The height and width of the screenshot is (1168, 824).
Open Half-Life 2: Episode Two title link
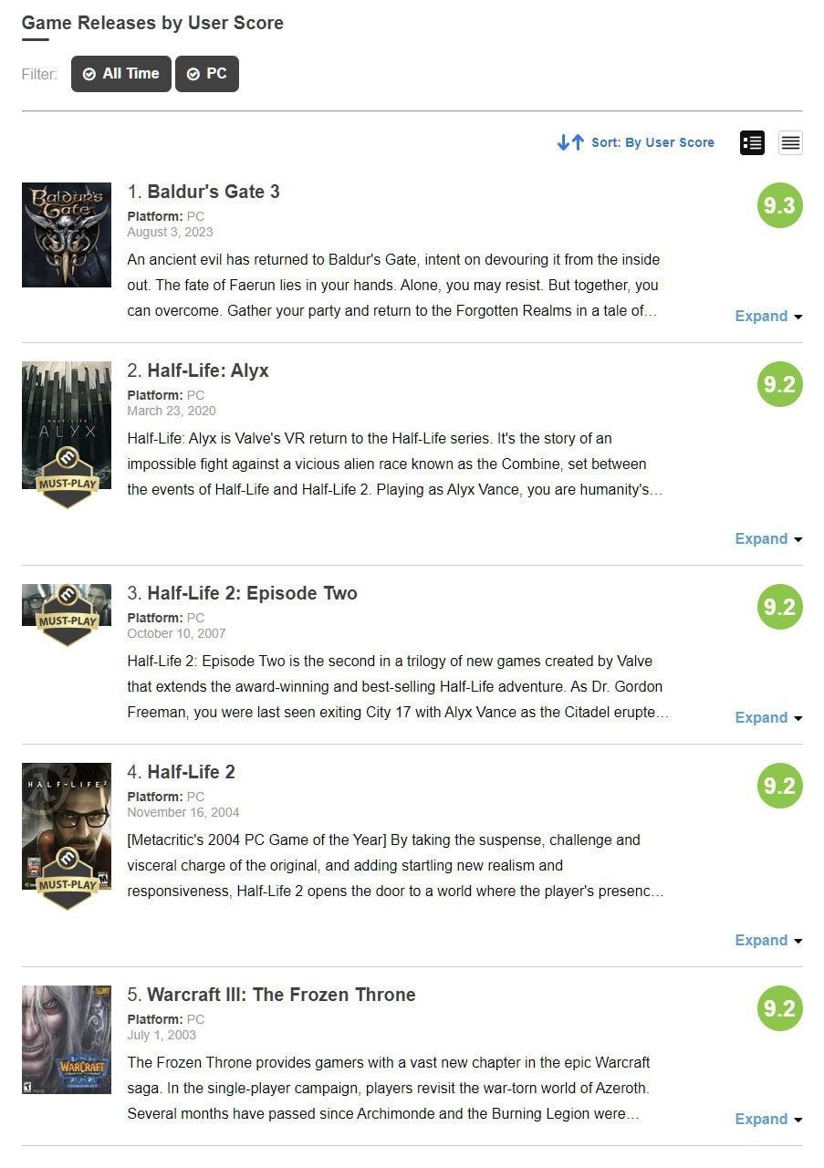252,593
